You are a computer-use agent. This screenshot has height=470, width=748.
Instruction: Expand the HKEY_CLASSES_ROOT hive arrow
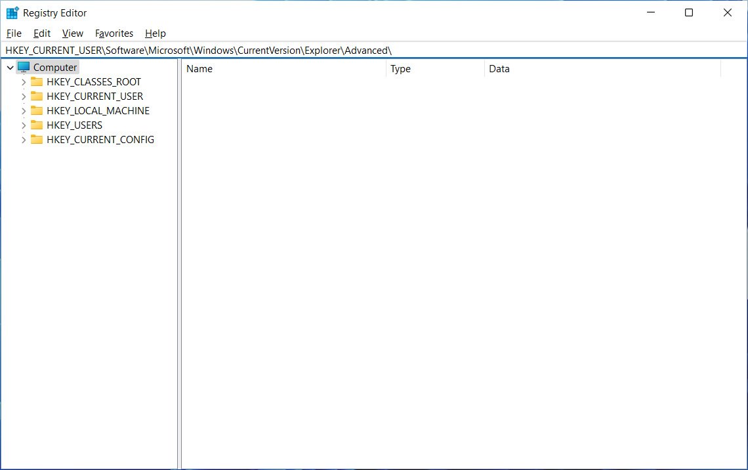coord(24,82)
